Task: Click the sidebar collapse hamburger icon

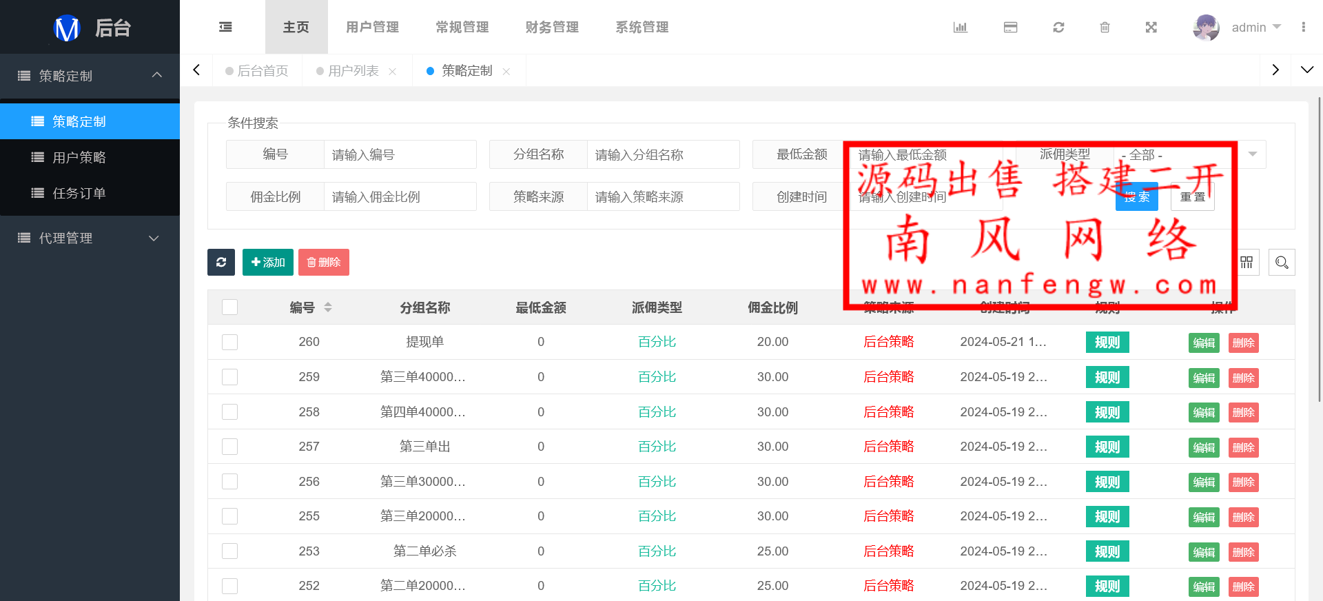Action: click(x=225, y=28)
